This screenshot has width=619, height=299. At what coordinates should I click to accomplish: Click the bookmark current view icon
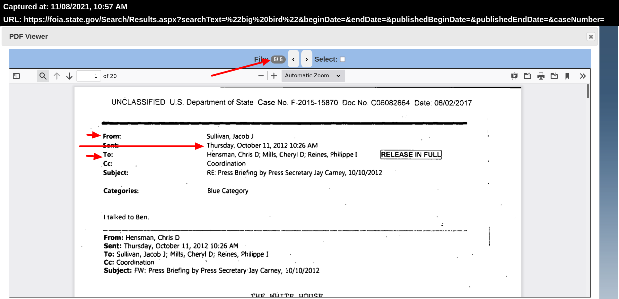point(567,76)
